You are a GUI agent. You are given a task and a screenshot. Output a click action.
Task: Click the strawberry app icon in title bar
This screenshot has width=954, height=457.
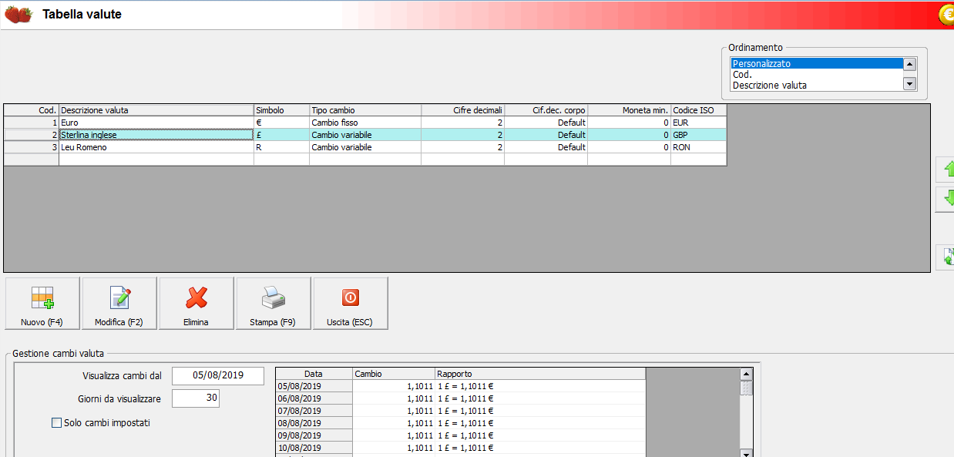18,15
